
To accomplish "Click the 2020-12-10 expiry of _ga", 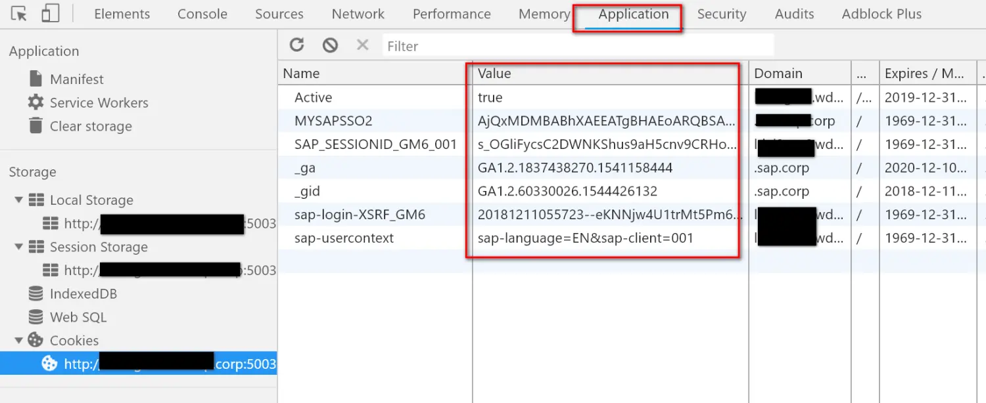I will point(926,168).
